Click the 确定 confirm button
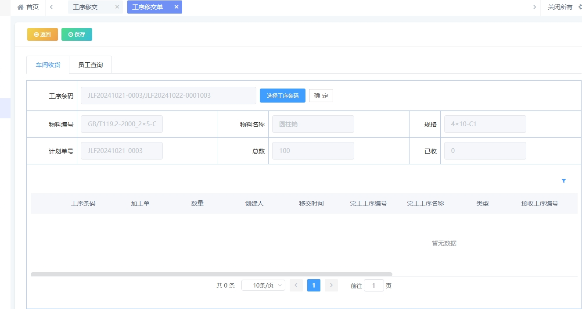The image size is (582, 309). (x=321, y=96)
